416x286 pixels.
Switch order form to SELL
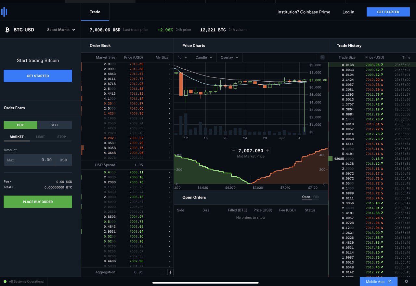click(x=55, y=125)
